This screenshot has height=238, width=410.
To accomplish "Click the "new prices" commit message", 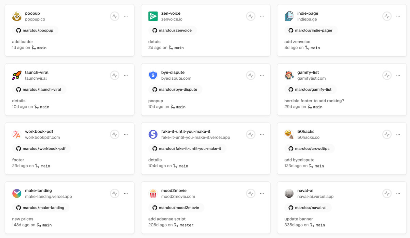I will pos(23,219).
